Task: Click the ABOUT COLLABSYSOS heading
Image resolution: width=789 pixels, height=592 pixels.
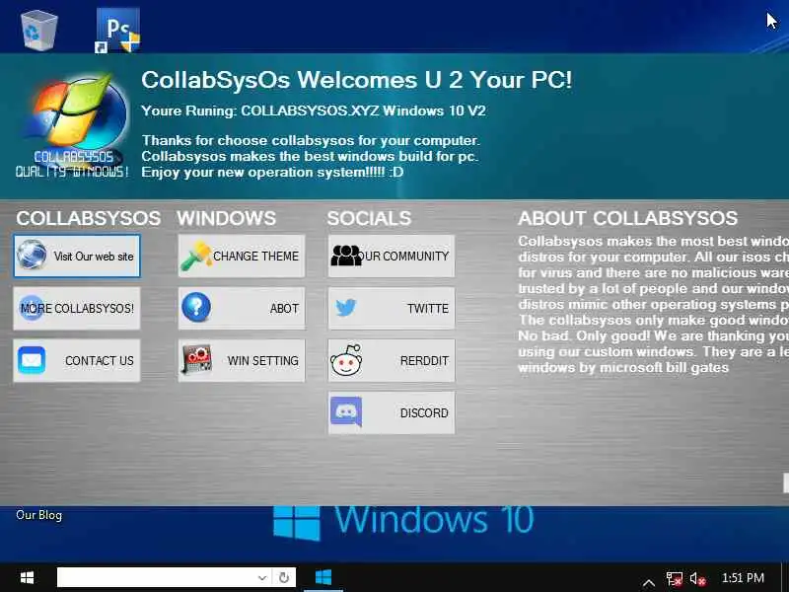Action: [627, 218]
